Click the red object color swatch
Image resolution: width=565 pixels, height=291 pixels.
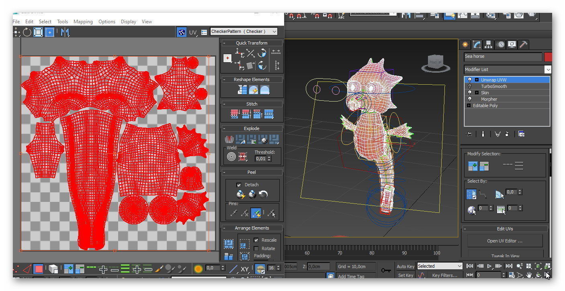(548, 57)
